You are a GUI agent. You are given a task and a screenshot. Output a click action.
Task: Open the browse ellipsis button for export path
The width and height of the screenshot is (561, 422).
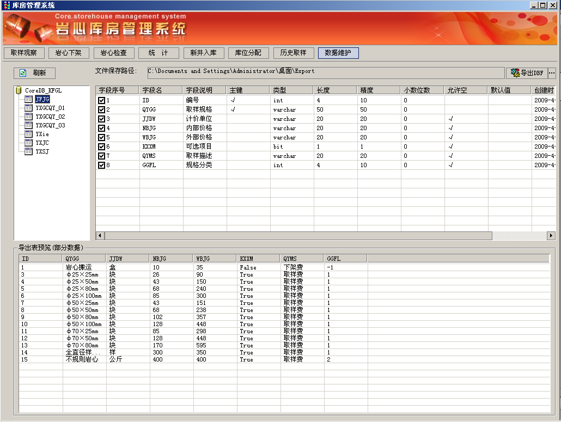click(552, 73)
